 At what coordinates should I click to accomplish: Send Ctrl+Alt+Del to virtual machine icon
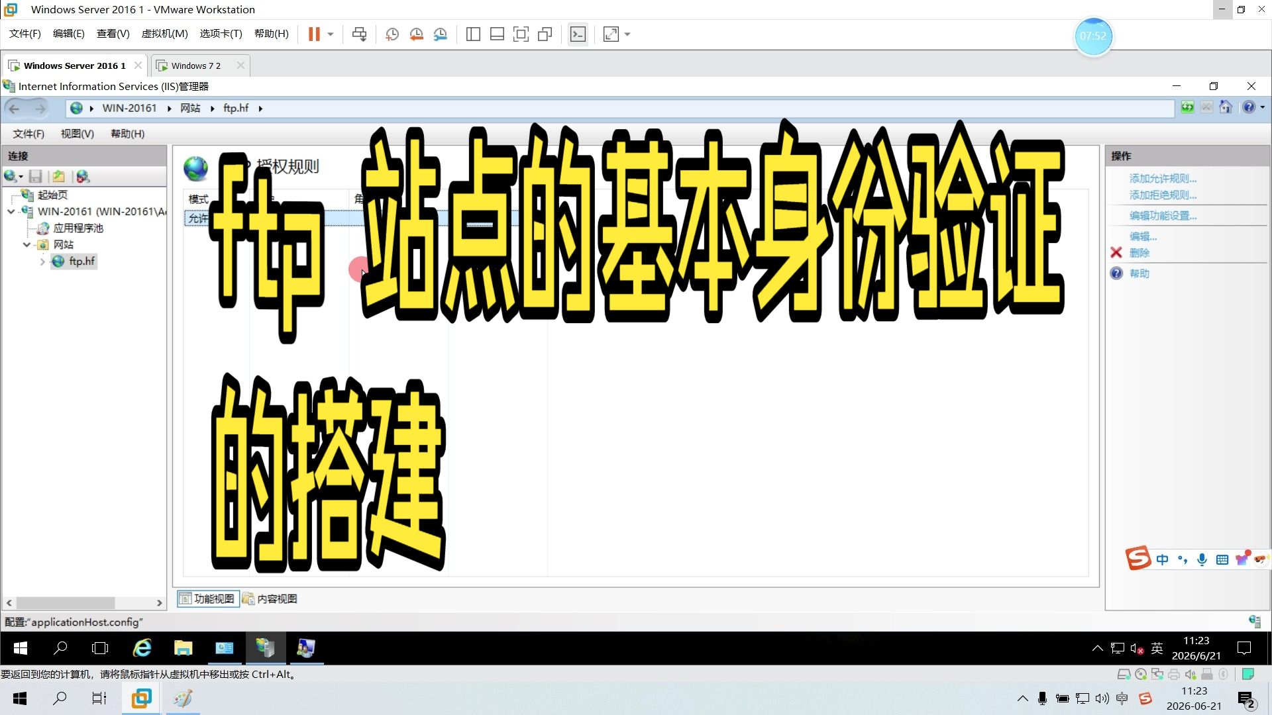[x=360, y=34]
